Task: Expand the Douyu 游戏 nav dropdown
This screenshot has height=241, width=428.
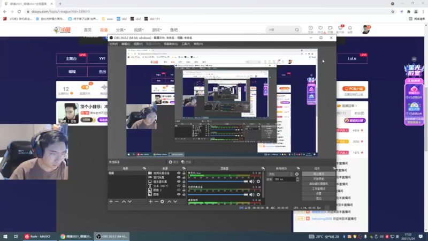Action: click(157, 30)
